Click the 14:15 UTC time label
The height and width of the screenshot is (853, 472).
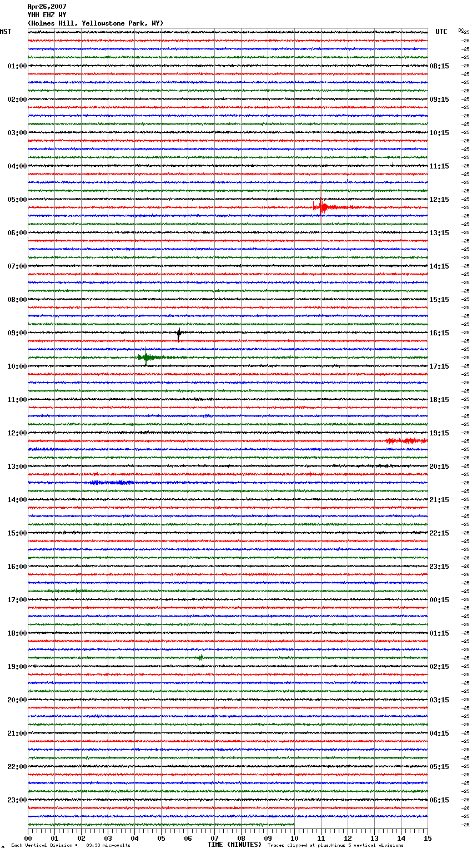(439, 266)
